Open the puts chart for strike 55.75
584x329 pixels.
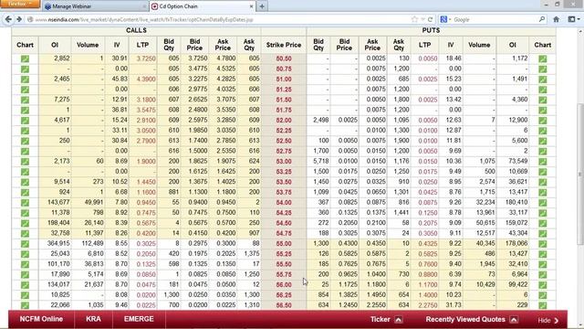point(543,274)
